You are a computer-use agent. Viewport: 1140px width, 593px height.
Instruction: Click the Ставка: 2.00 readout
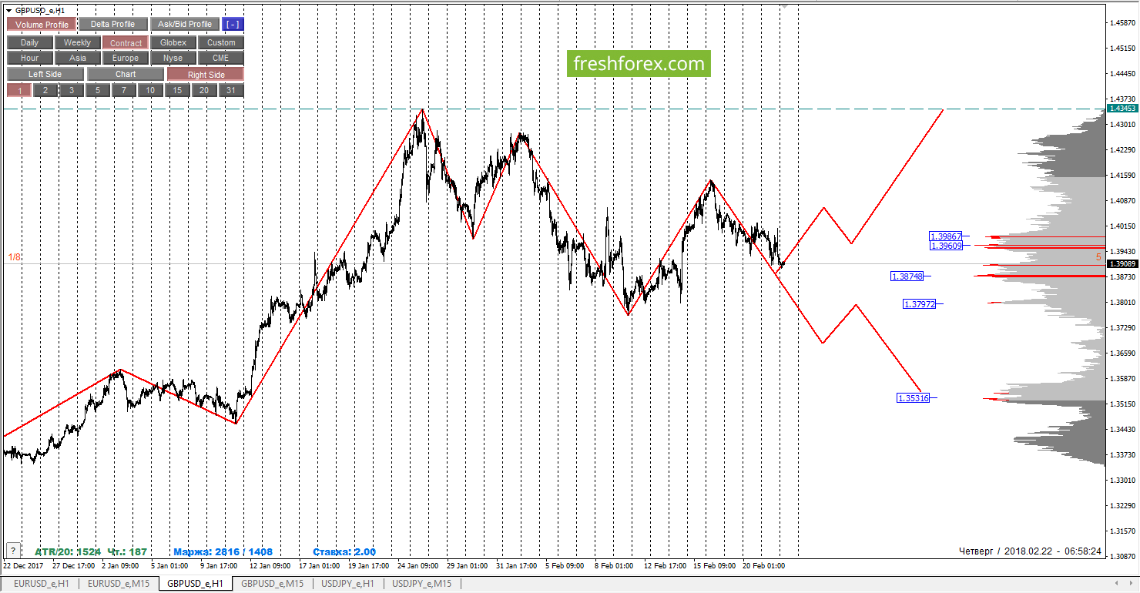pyautogui.click(x=344, y=552)
